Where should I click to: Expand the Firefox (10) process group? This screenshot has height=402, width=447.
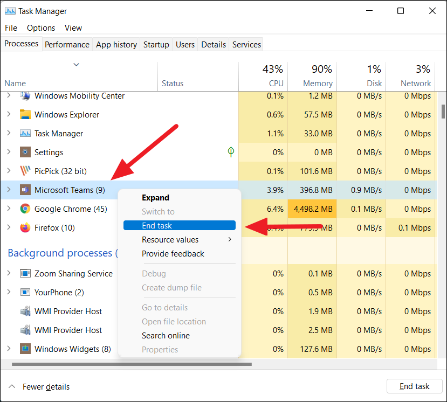(9, 227)
